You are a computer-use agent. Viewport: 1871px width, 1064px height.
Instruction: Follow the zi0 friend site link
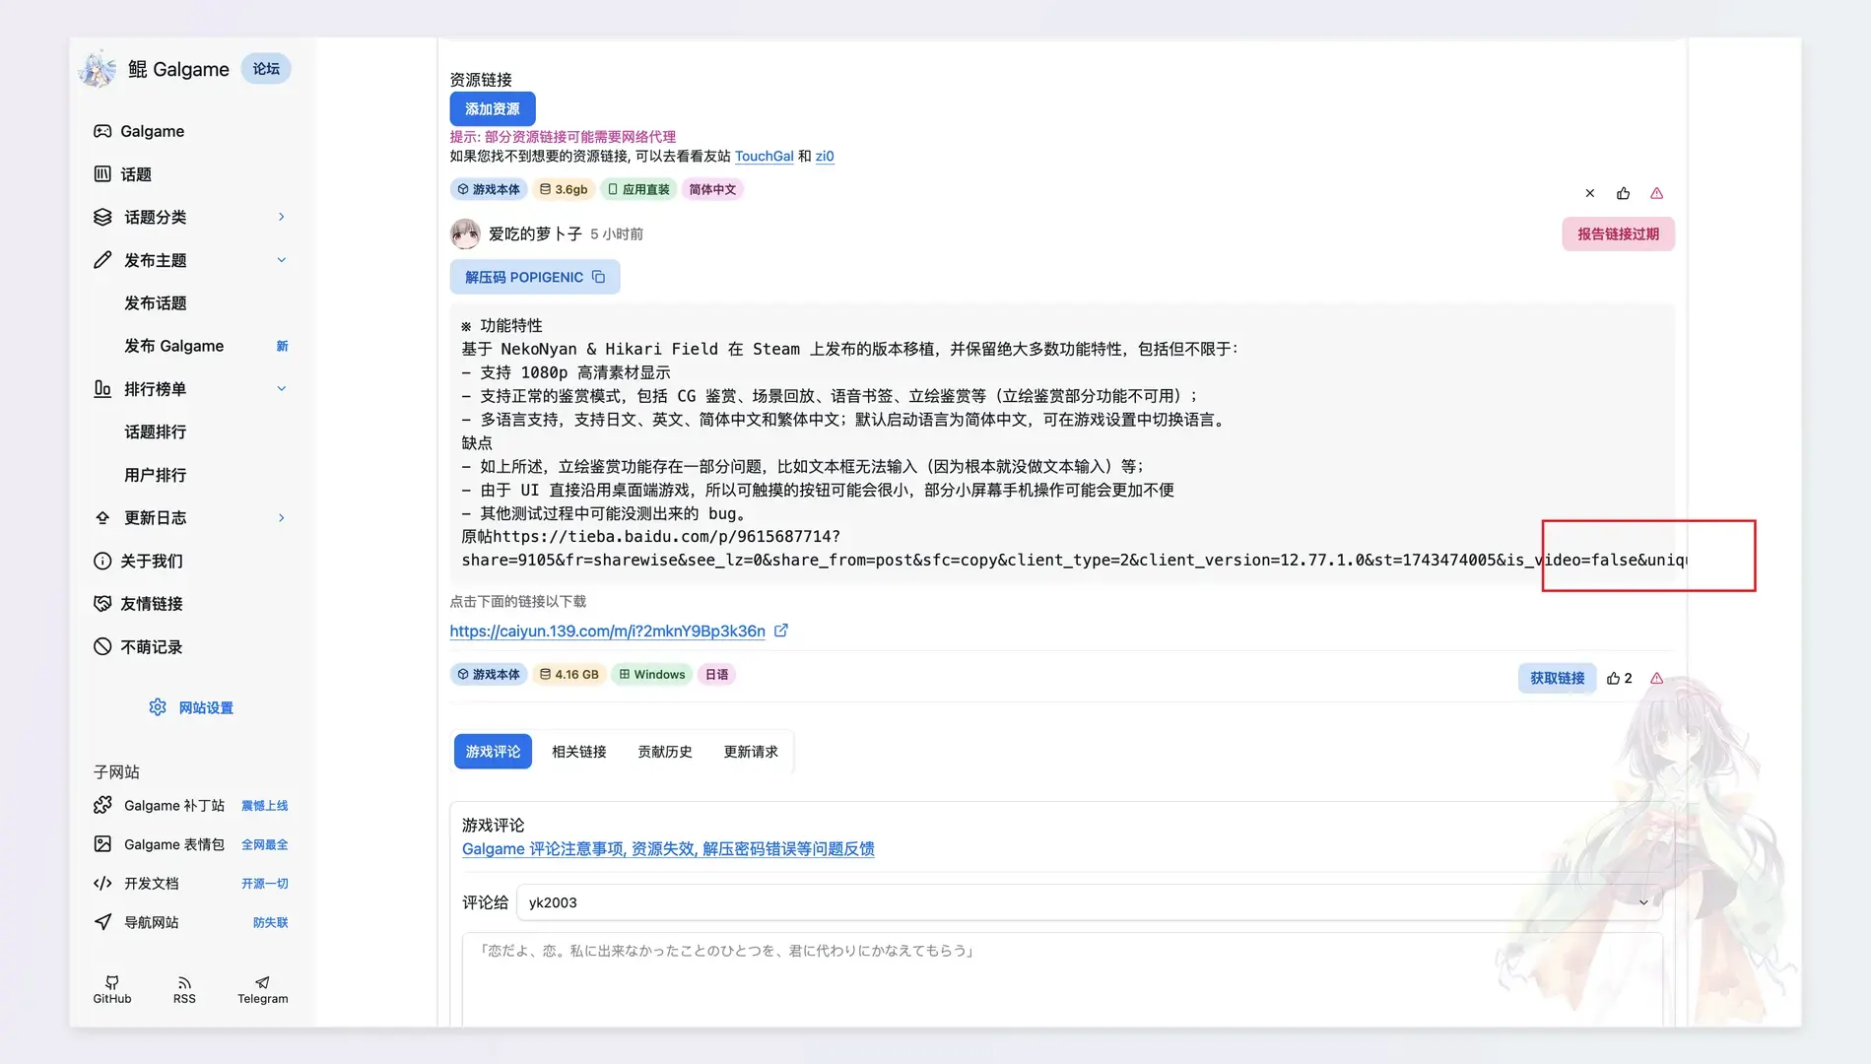pos(825,157)
